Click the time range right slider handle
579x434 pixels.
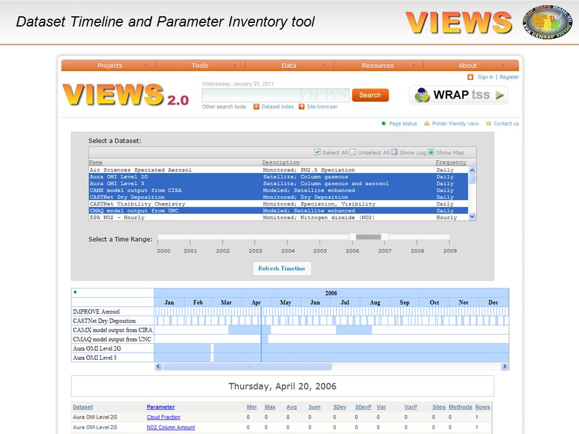384,237
